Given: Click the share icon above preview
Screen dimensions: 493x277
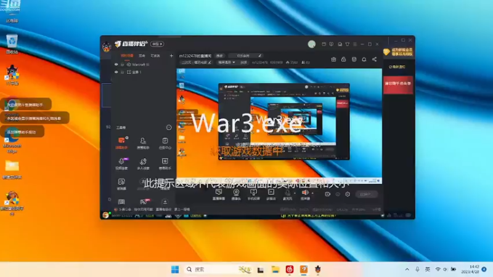Looking at the screenshot, I should [374, 59].
